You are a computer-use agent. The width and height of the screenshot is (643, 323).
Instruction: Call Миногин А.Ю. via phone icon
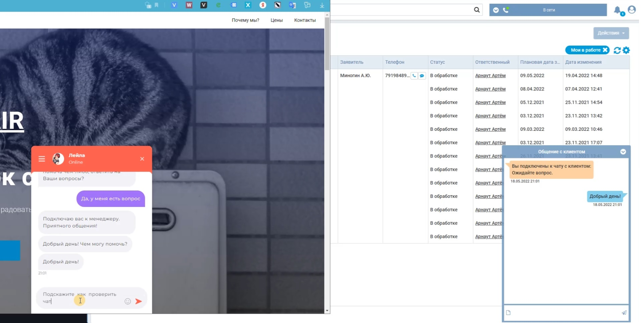click(x=414, y=76)
